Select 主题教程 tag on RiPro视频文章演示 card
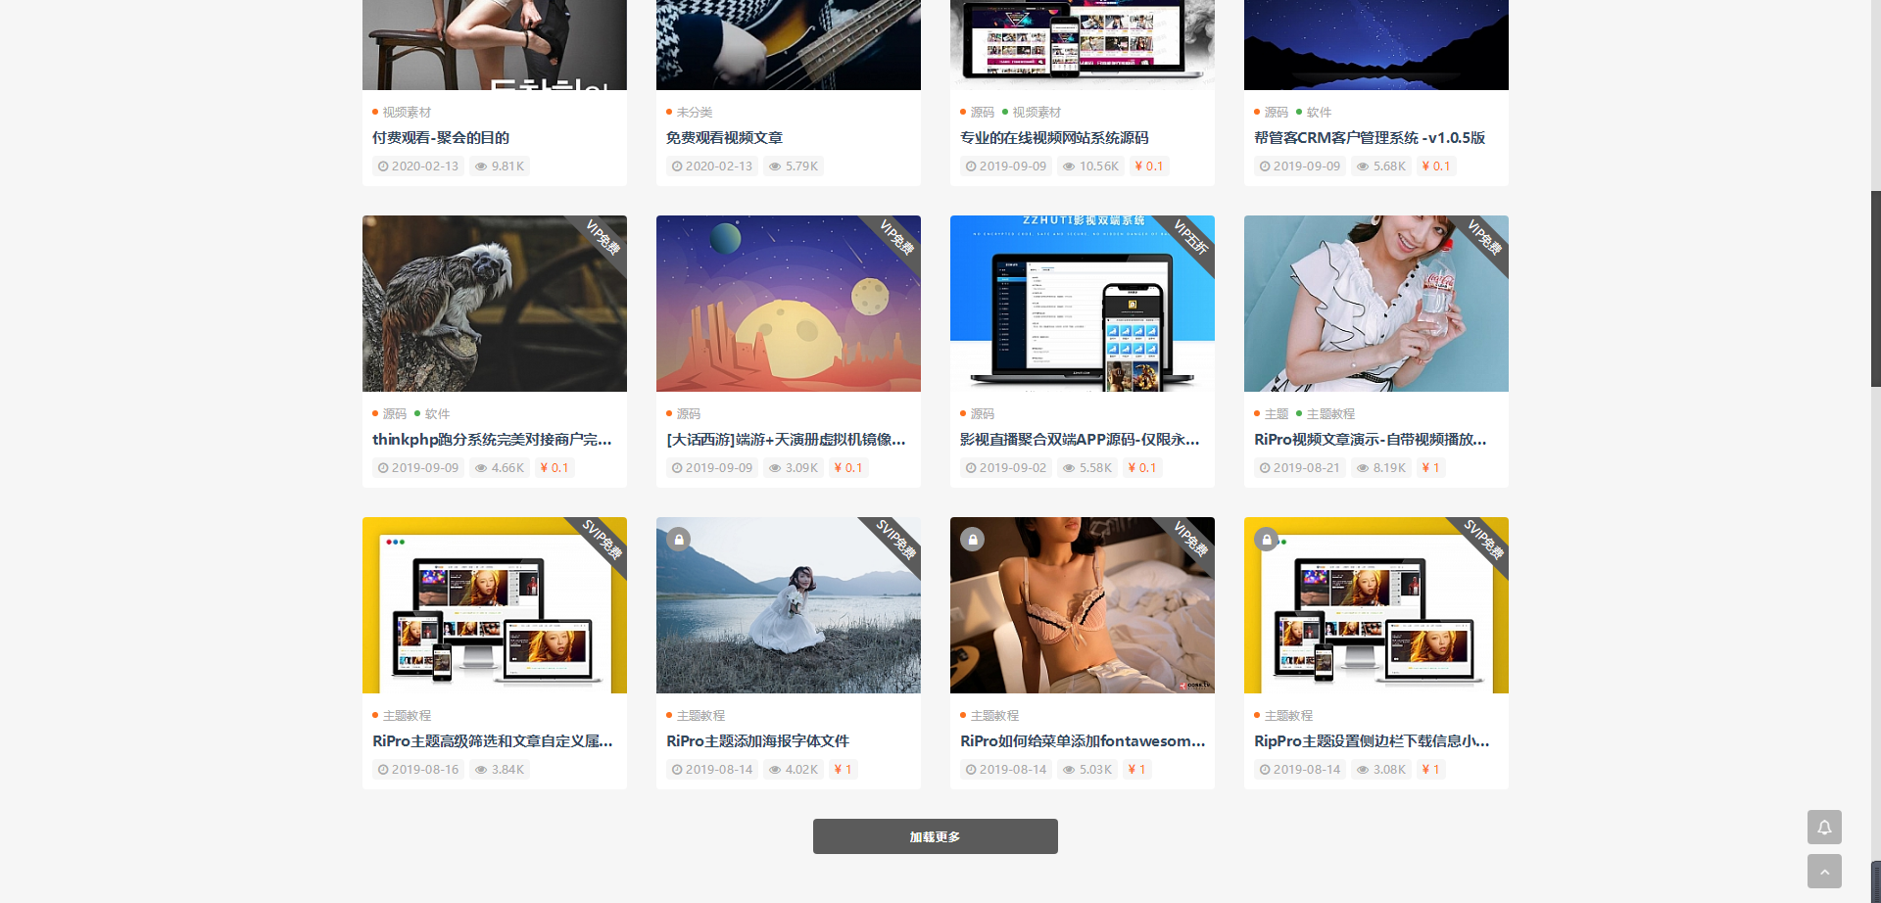Image resolution: width=1881 pixels, height=903 pixels. [1329, 414]
